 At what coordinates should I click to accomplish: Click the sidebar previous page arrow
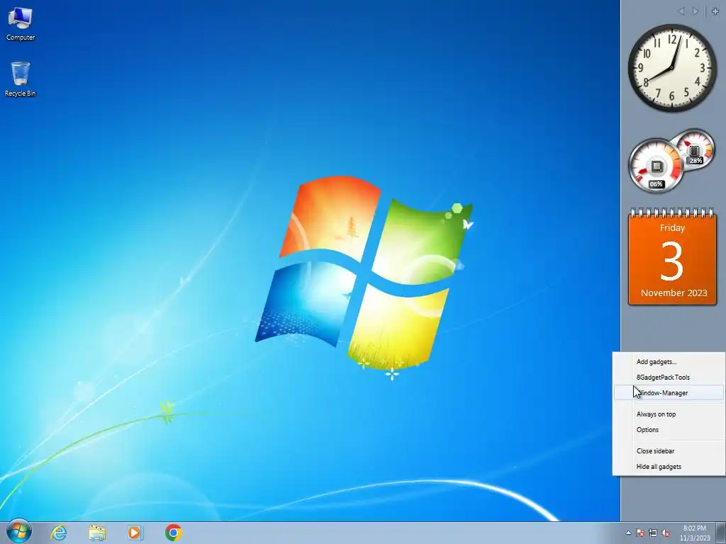[x=681, y=11]
